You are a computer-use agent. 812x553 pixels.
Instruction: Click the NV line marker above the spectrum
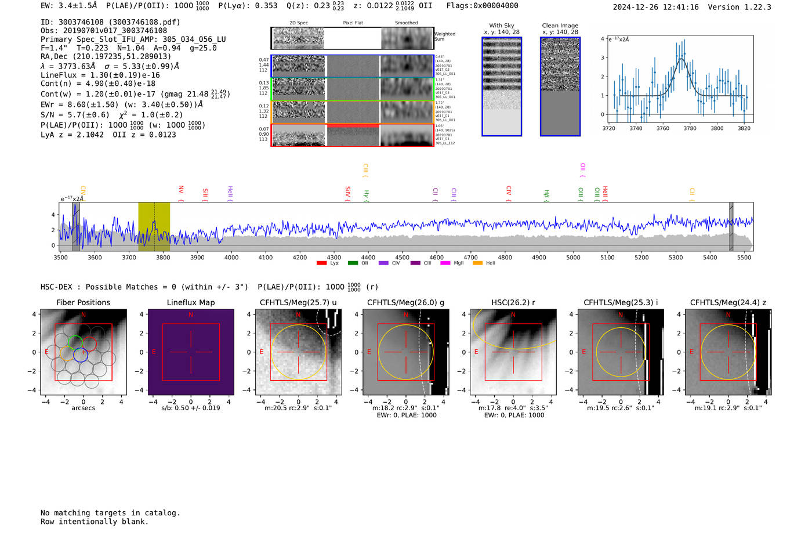182,193
